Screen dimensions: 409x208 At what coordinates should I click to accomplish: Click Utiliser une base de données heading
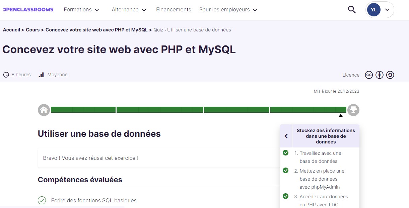coord(99,134)
